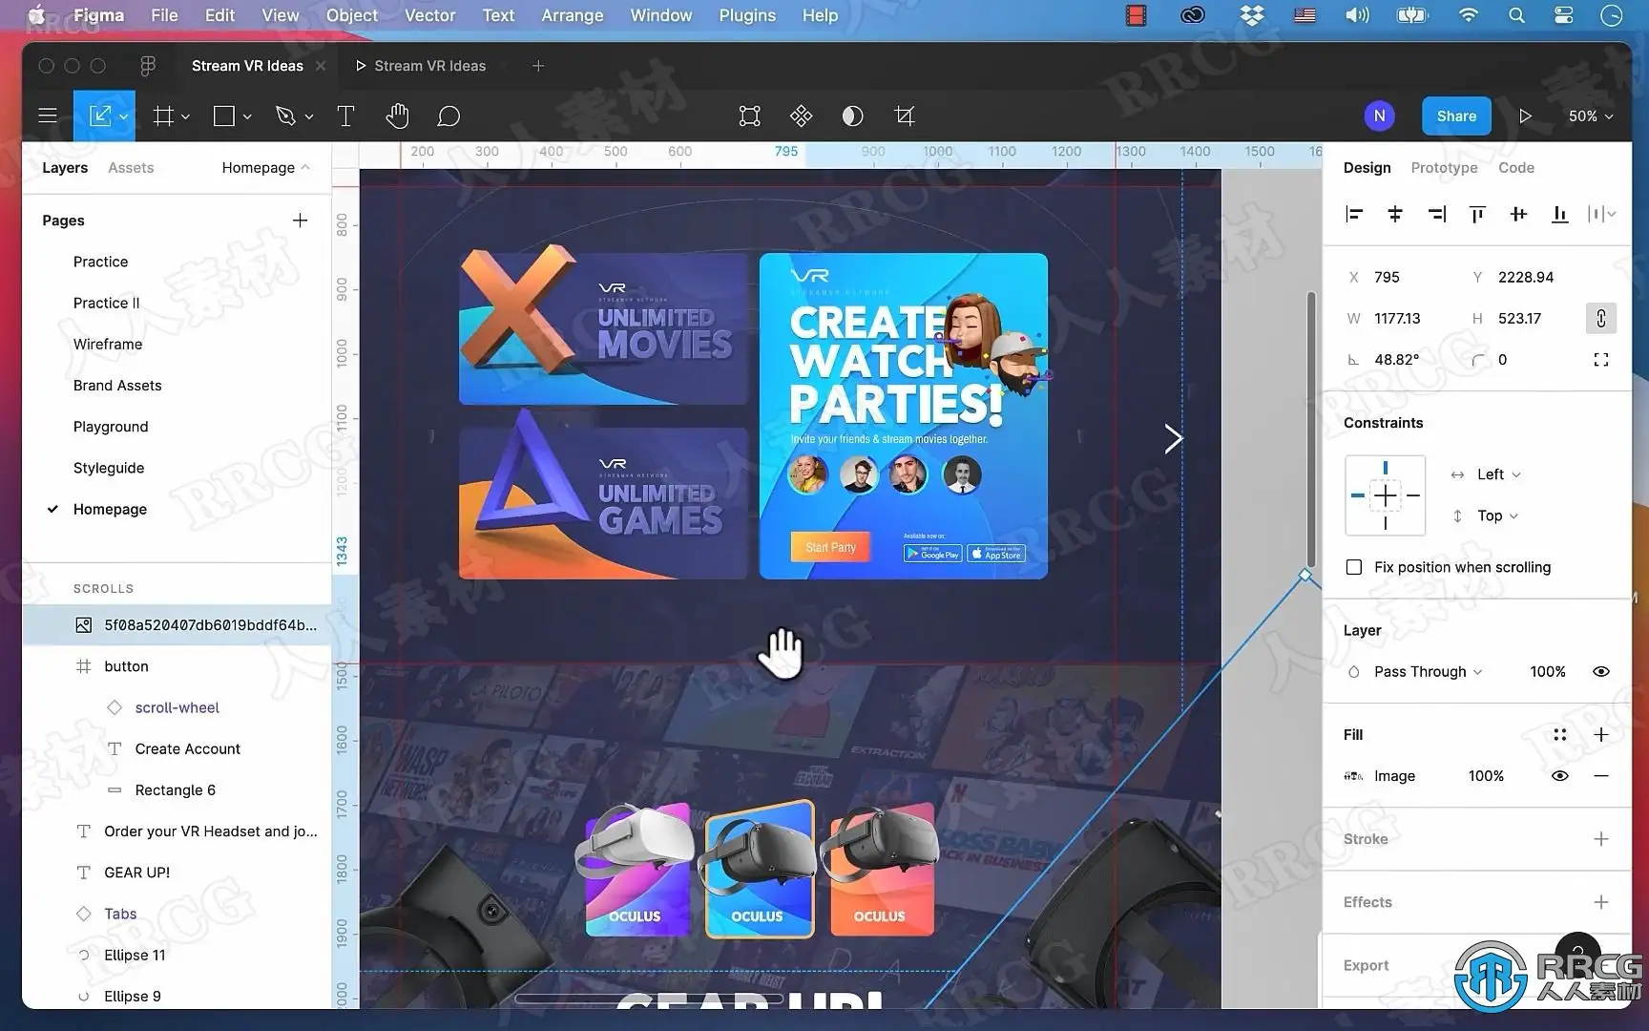Add a new stroke

click(x=1601, y=839)
